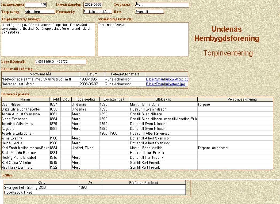
Task: Select the Motiv/innehåll column header
Action: coord(41,74)
